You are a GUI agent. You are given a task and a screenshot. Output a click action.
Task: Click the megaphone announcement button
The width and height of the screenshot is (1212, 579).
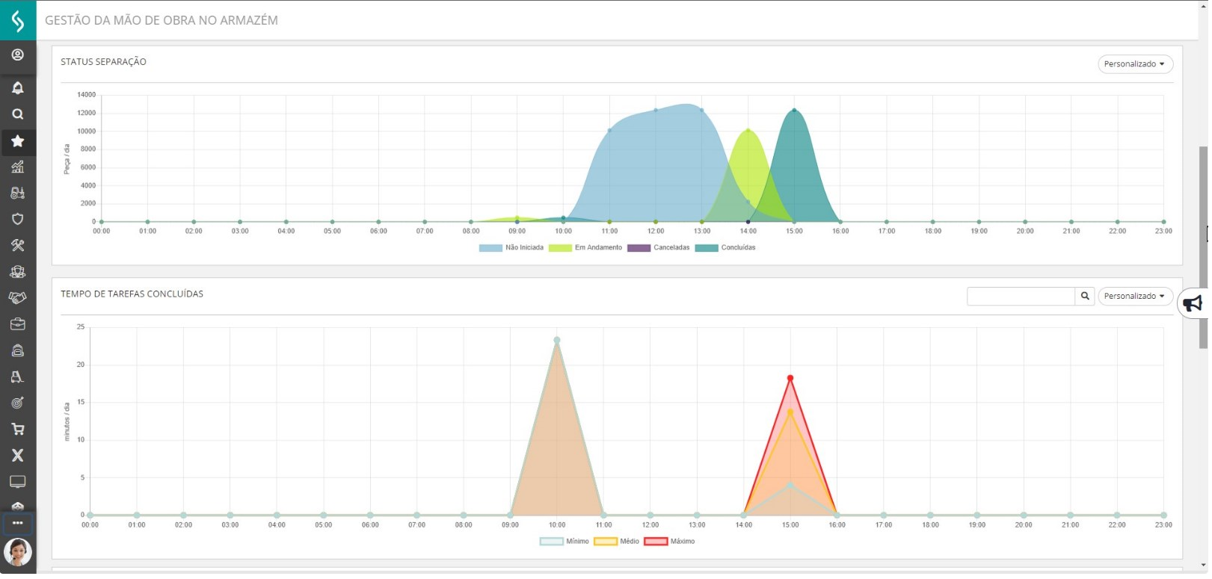coord(1193,304)
